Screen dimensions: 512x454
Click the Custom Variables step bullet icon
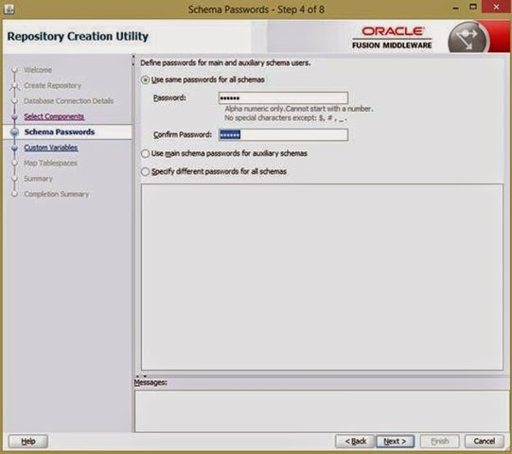(14, 148)
